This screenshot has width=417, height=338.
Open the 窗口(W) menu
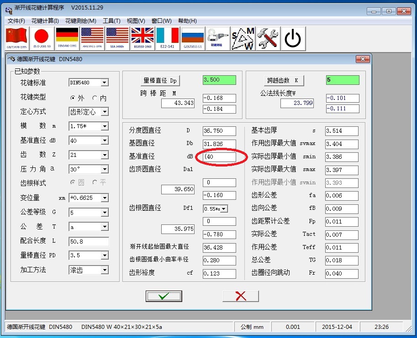point(161,21)
